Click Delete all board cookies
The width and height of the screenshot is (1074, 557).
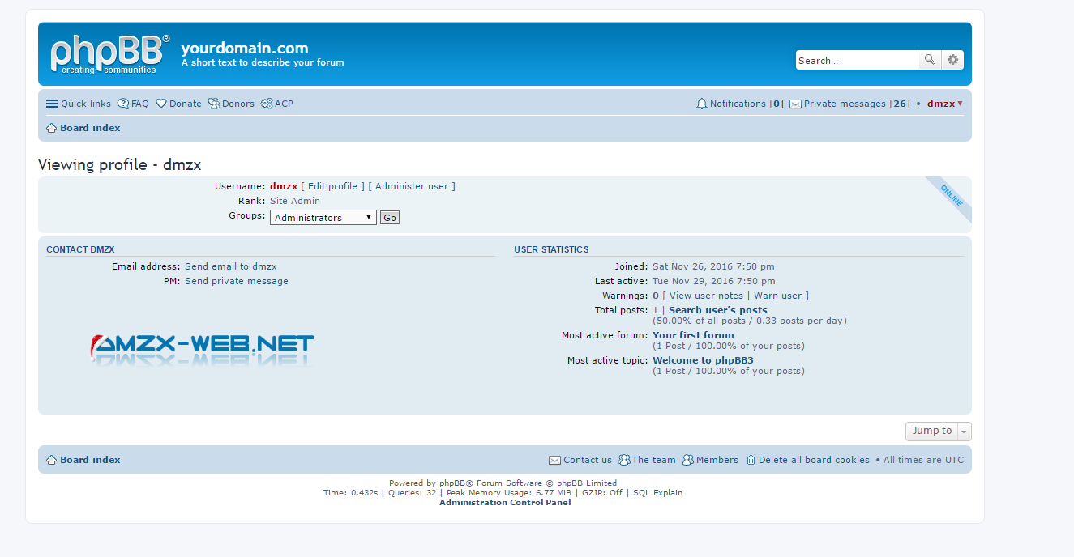[807, 460]
